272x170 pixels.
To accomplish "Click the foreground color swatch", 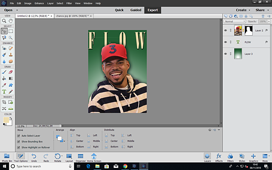I will pos(6,120).
